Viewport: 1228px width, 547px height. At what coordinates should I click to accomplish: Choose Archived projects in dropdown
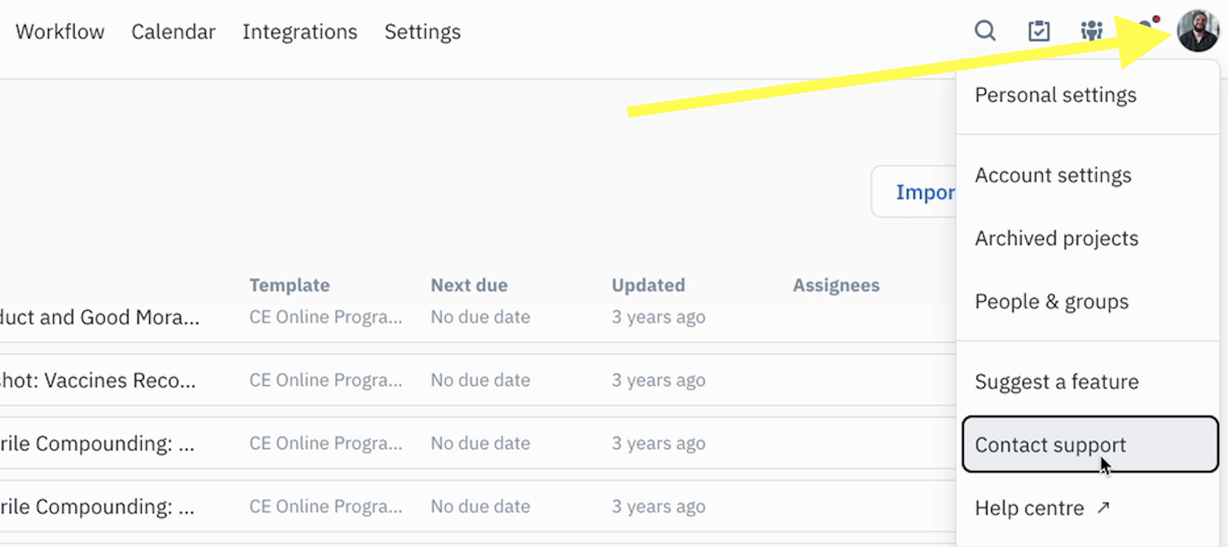click(x=1056, y=238)
